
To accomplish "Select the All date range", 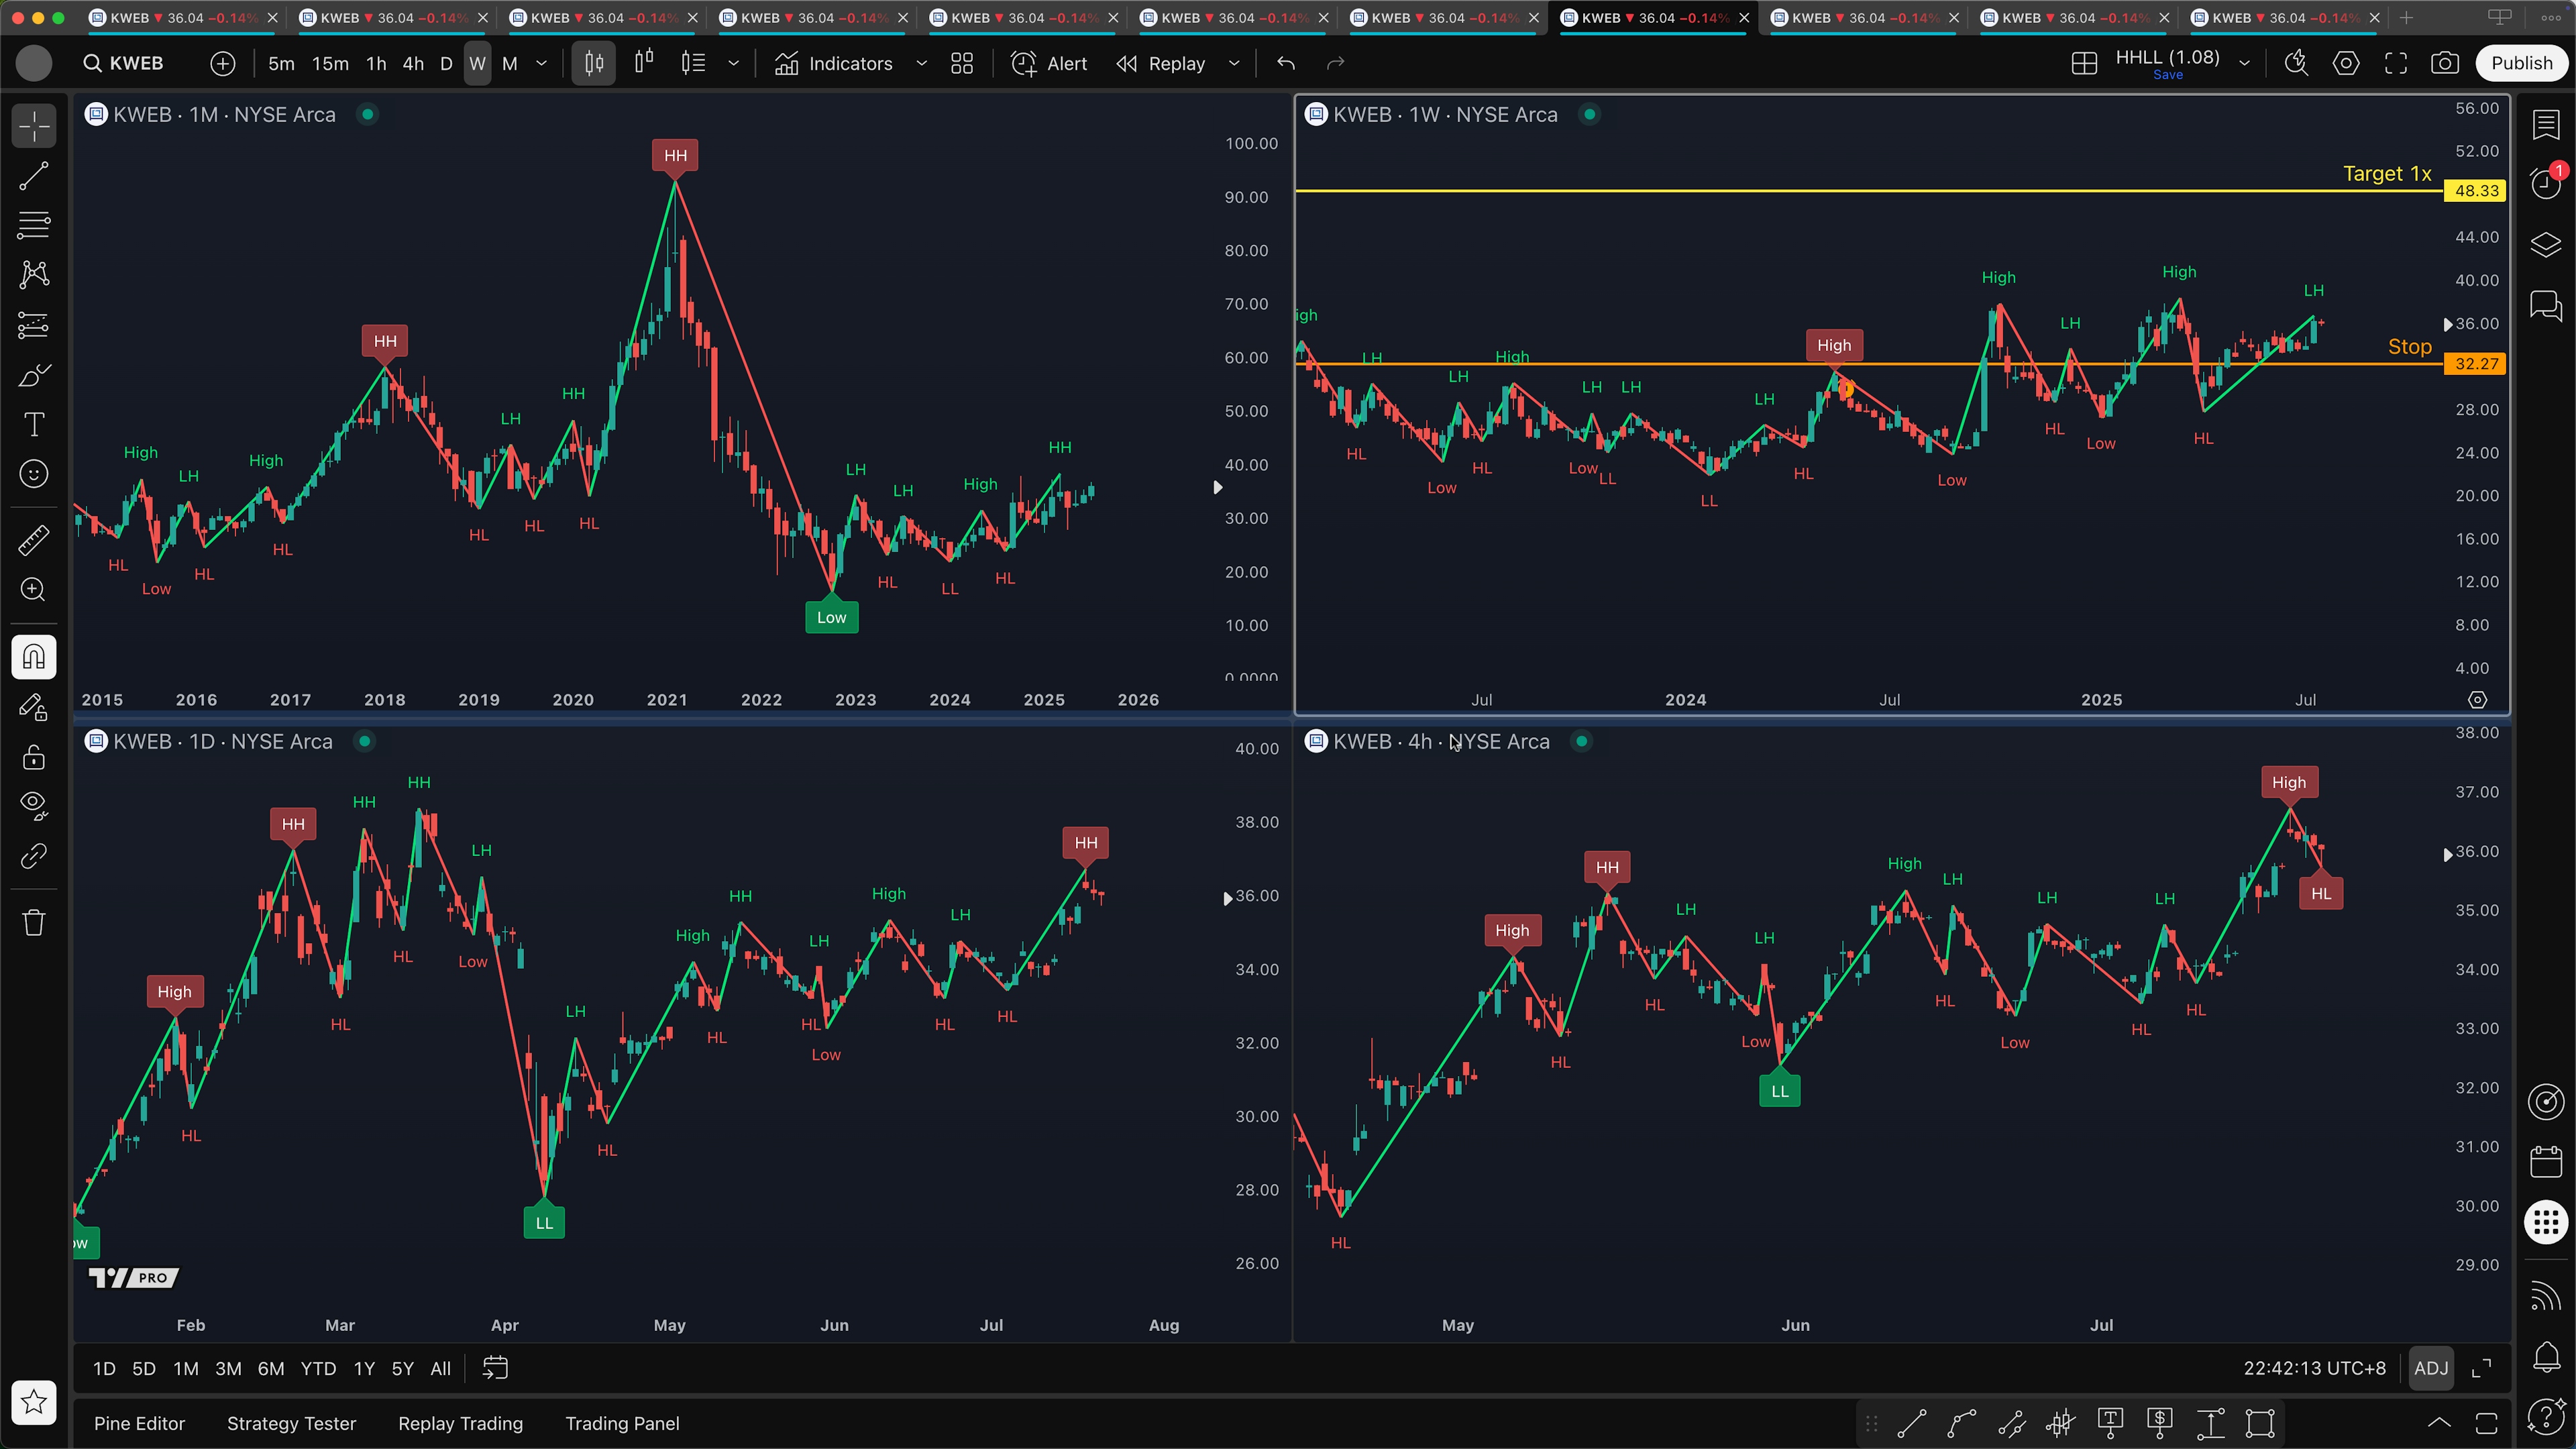I will 440,1368.
